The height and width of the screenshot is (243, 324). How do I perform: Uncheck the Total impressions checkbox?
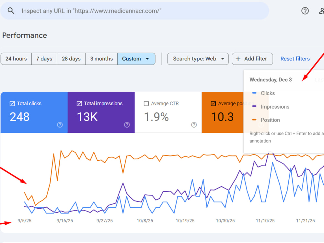pos(79,104)
